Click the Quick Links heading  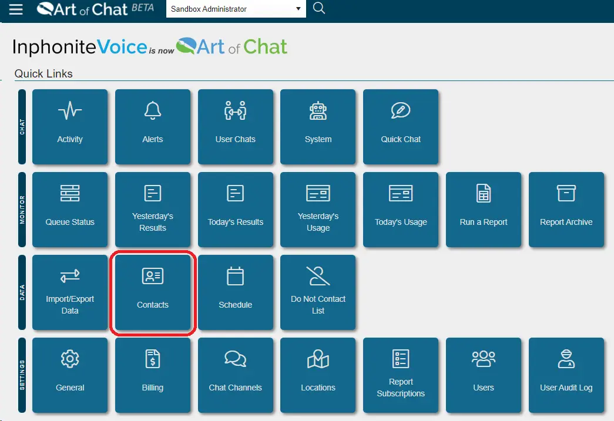pos(43,73)
